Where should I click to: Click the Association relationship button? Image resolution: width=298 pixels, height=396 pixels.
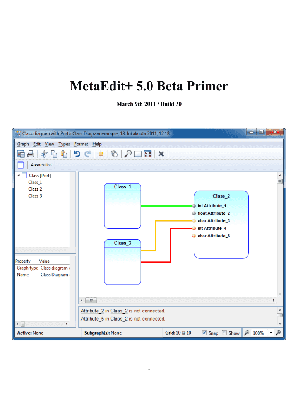click(41, 165)
